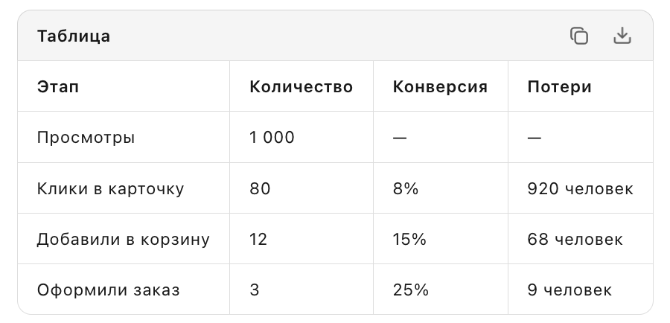Click the Этап column header
The width and height of the screenshot is (670, 323).
coord(57,87)
